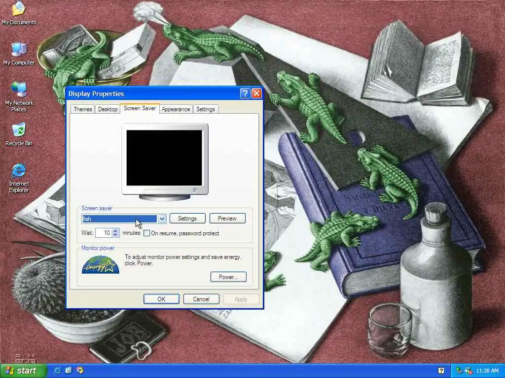Viewport: 505px width, 378px height.
Task: Select the My Computer desktop icon
Action: [x=19, y=53]
